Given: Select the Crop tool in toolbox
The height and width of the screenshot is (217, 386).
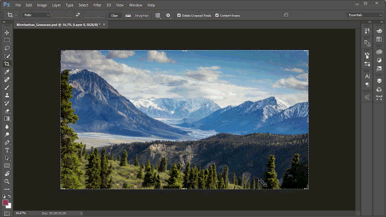Looking at the screenshot, I should 7,64.
